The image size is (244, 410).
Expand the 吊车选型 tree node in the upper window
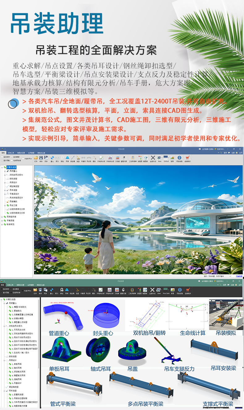pyautogui.click(x=5, y=190)
